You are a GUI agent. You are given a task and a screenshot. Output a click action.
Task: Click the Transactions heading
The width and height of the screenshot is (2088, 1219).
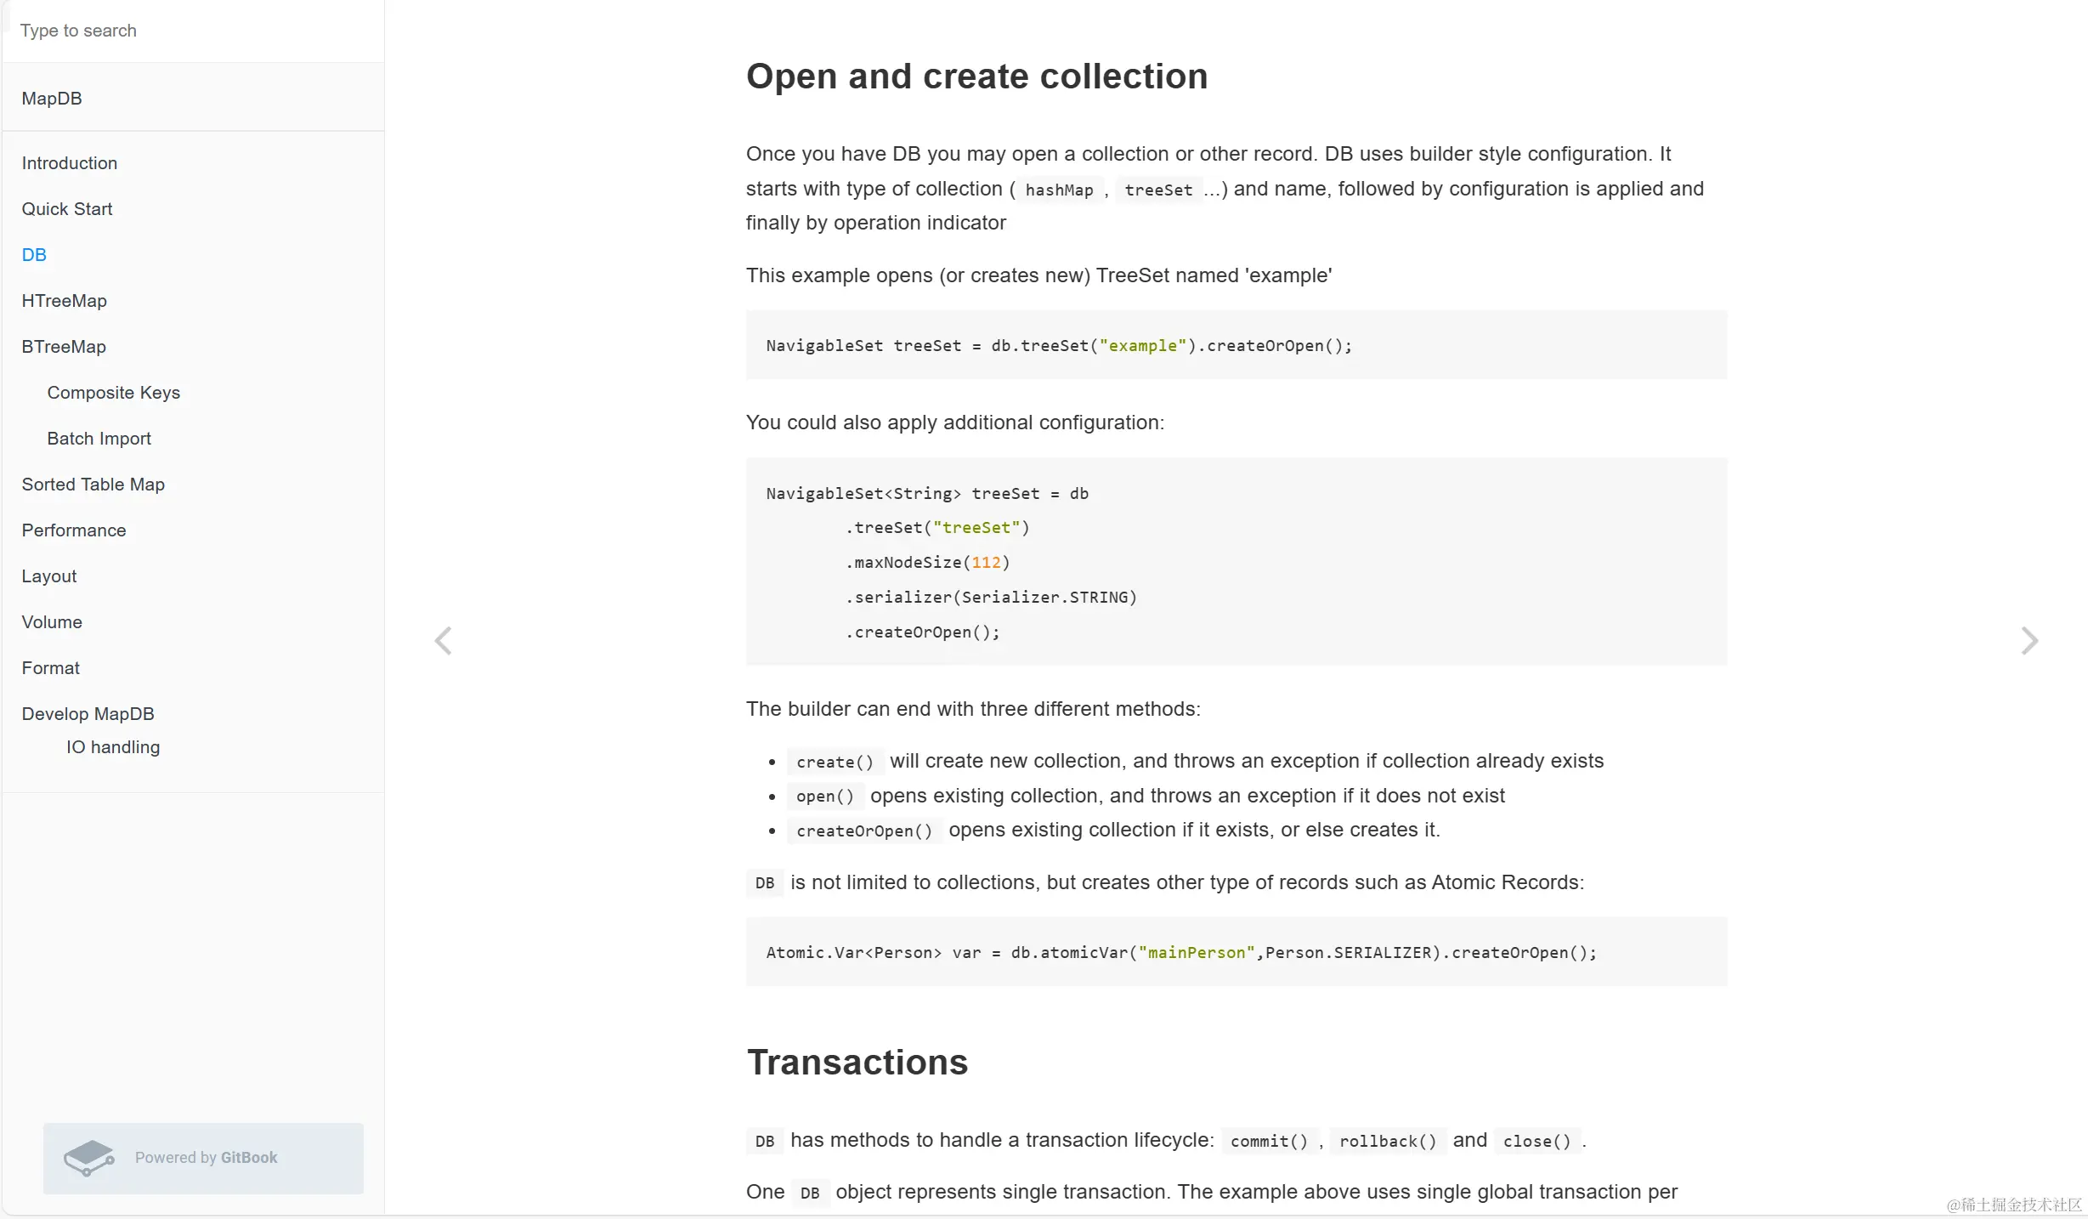(857, 1063)
